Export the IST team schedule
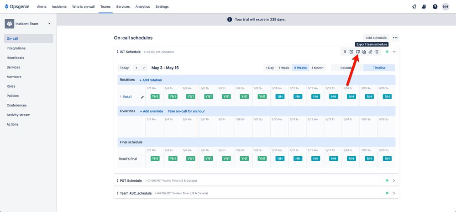The width and height of the screenshot is (456, 212). point(358,52)
